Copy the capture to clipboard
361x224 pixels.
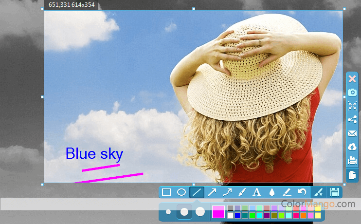coord(352,175)
